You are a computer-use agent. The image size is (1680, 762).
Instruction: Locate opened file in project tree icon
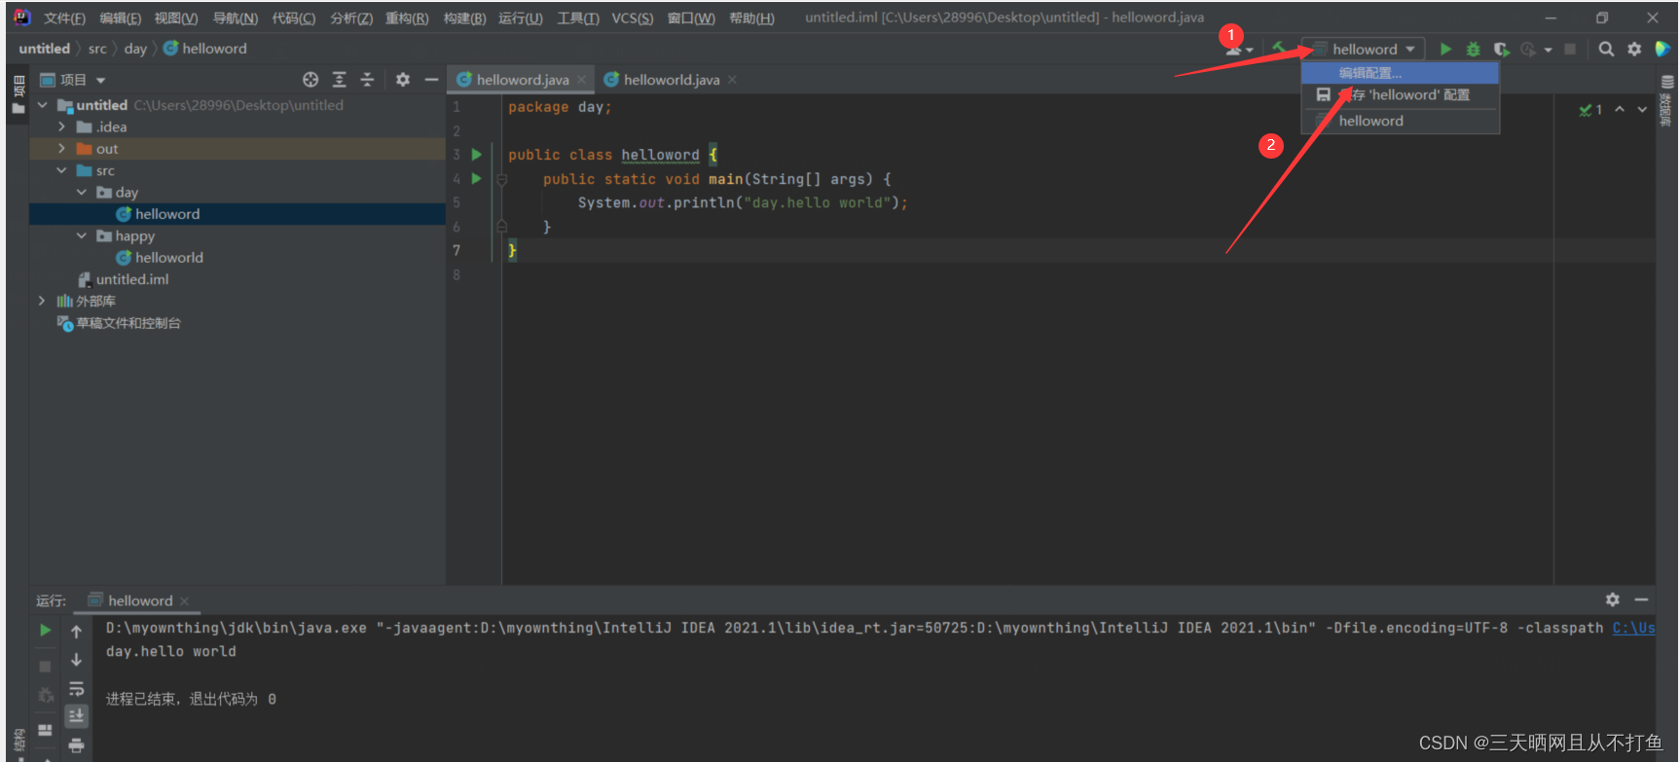click(x=310, y=80)
